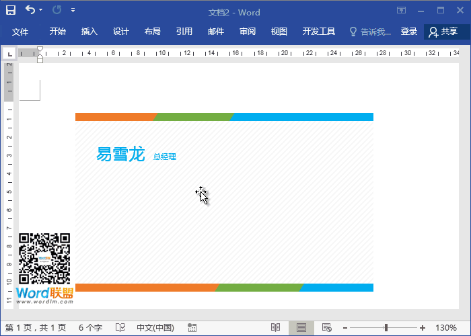471x336 pixels.
Task: Undo the last action
Action: click(30, 10)
